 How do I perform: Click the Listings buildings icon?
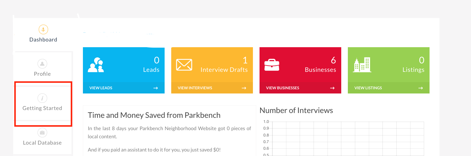point(362,65)
